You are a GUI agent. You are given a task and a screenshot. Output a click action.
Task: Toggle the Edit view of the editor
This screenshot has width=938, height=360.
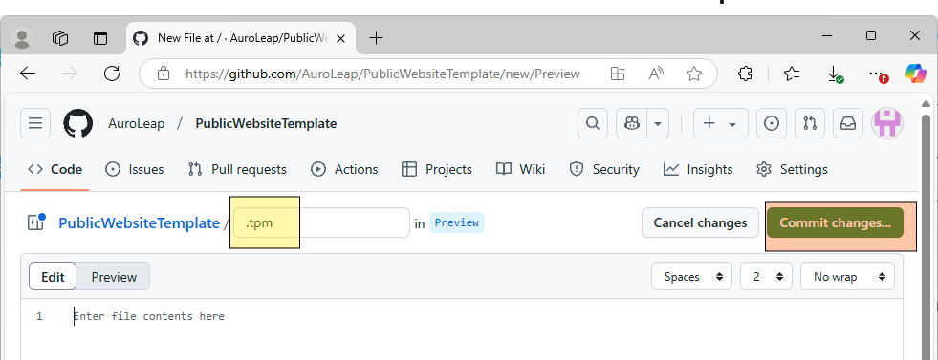53,277
